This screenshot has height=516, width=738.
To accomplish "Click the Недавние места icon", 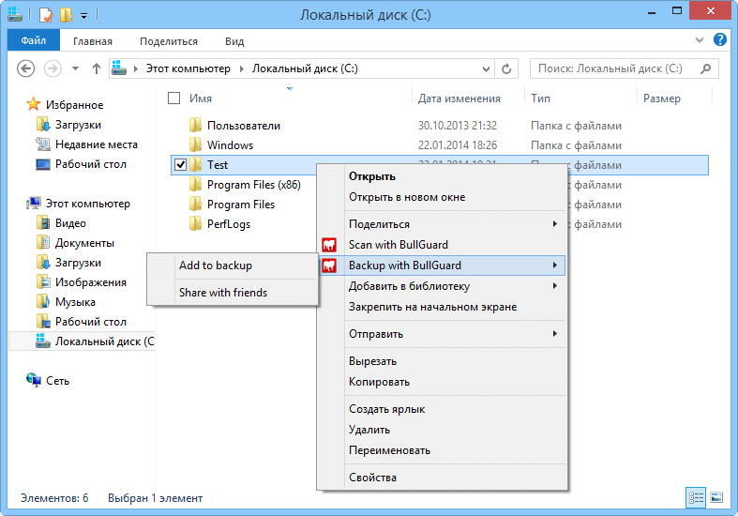I will (x=43, y=144).
